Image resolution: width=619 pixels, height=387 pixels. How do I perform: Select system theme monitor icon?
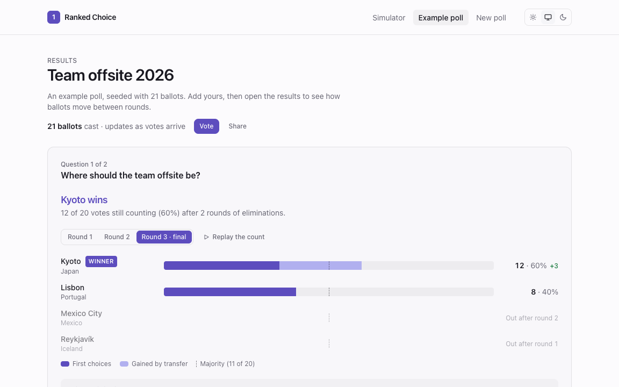[548, 17]
